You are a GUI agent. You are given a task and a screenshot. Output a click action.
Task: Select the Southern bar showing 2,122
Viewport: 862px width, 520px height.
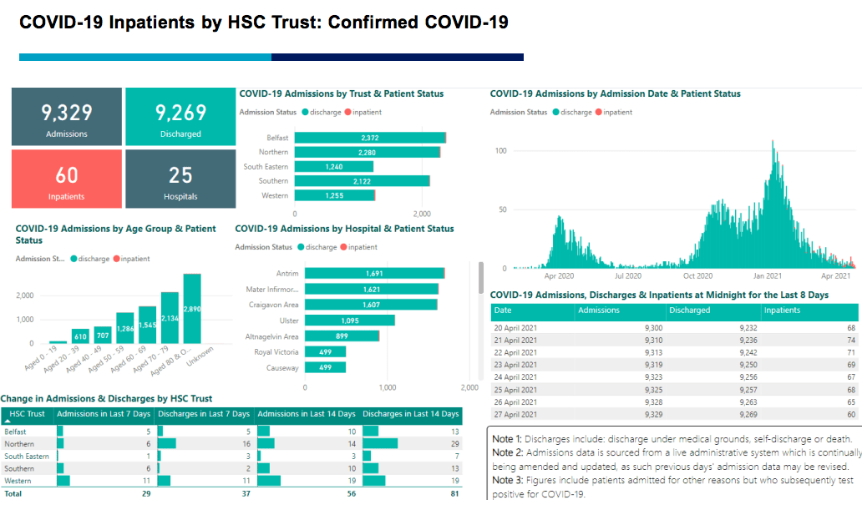coord(363,180)
